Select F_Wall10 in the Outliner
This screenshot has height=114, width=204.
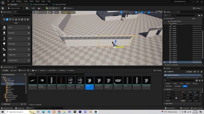click(x=174, y=45)
